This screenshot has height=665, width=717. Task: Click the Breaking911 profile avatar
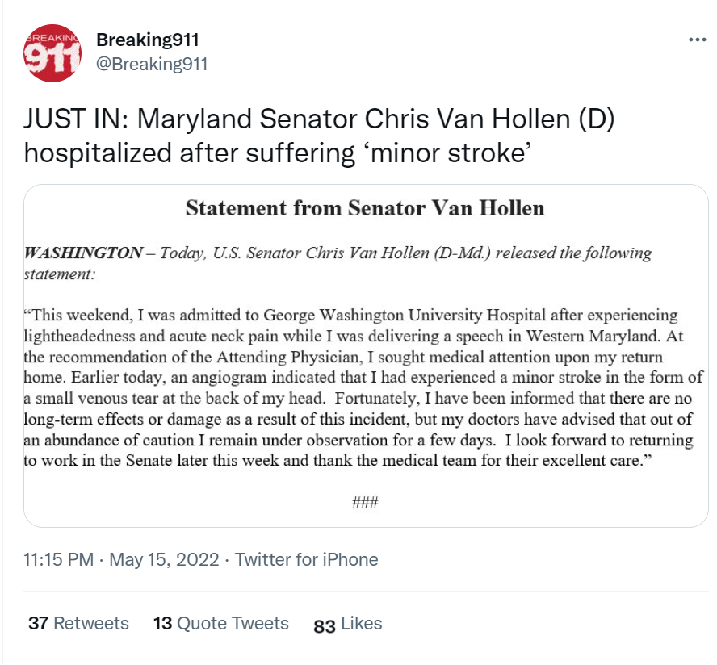click(52, 53)
